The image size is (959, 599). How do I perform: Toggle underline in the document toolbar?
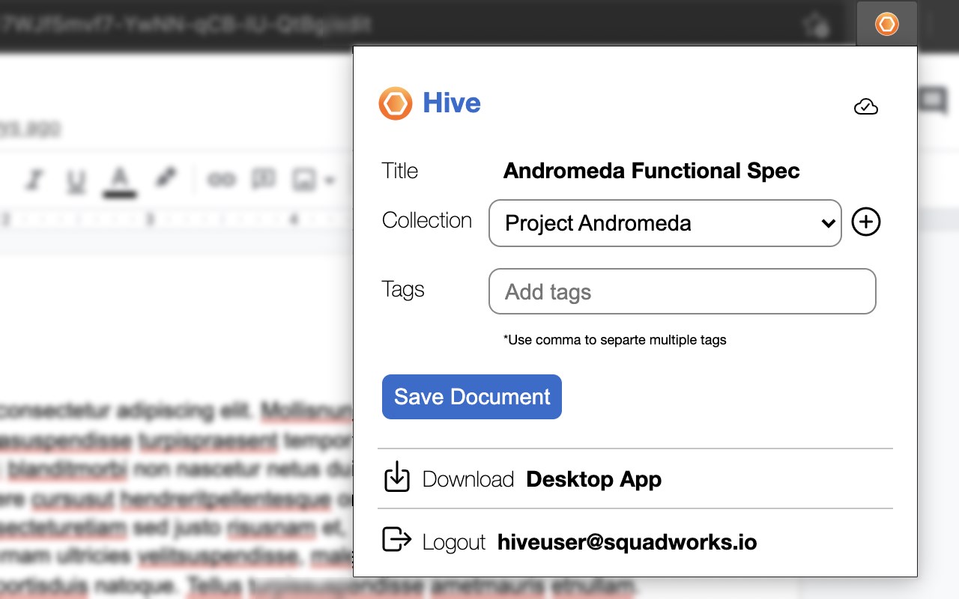[x=76, y=180]
